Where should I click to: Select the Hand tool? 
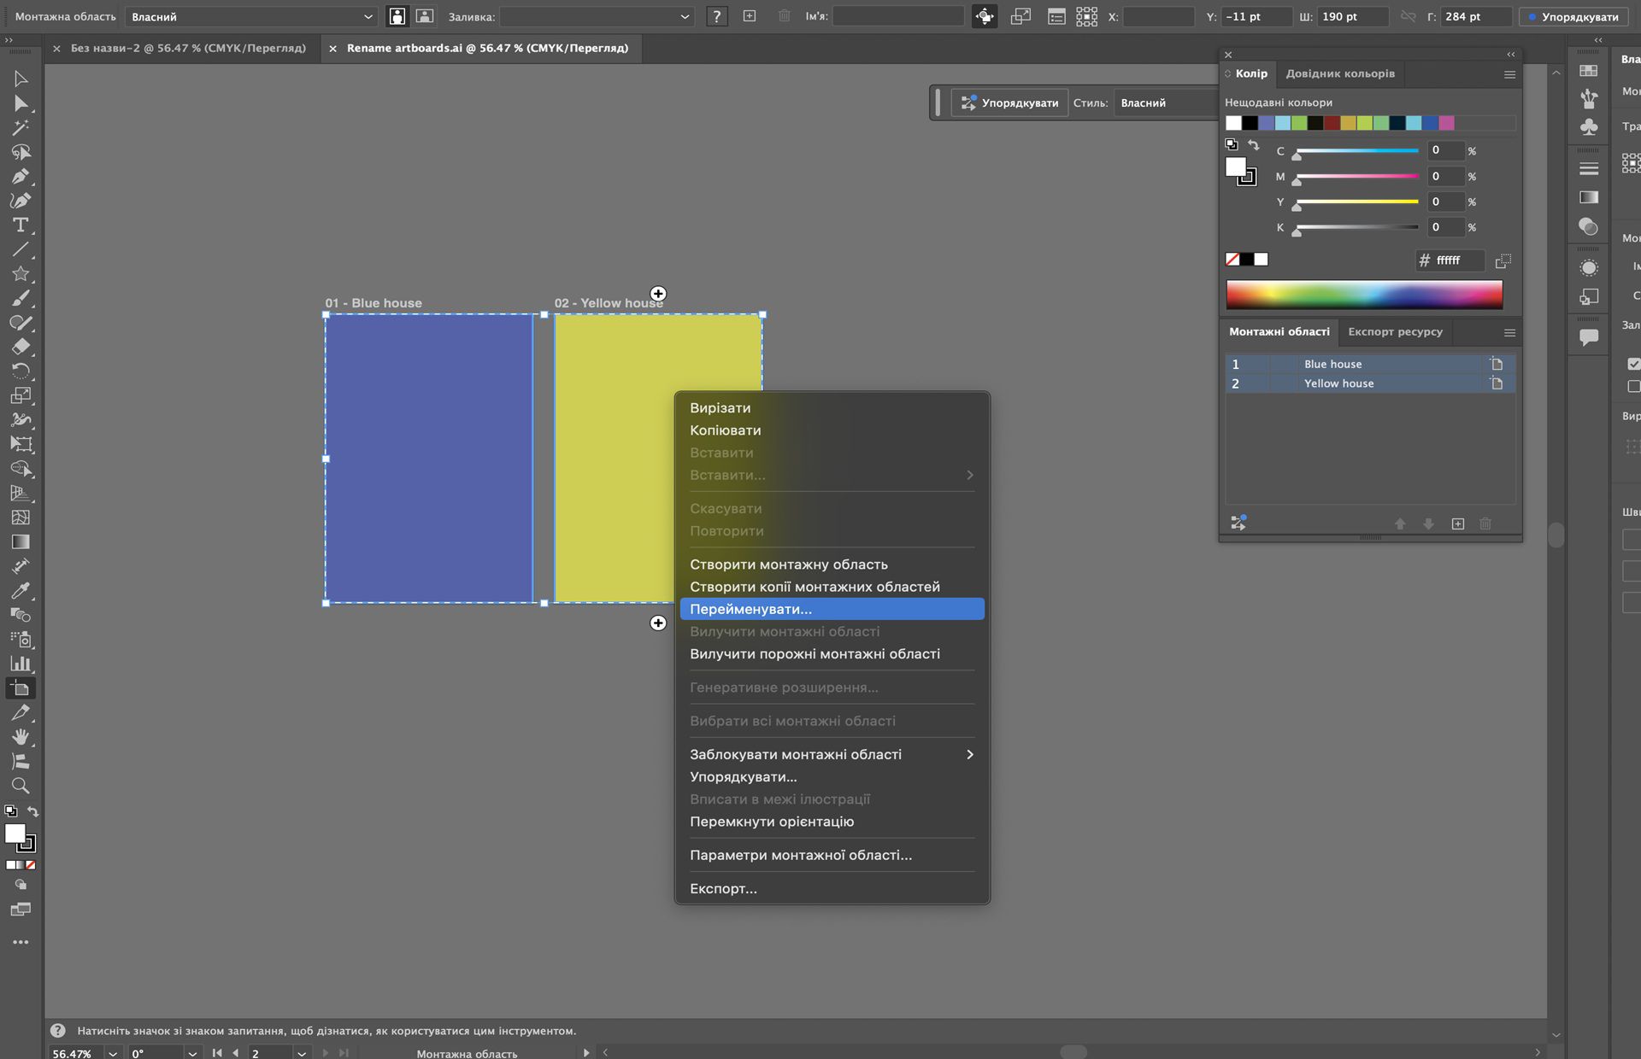coord(21,737)
